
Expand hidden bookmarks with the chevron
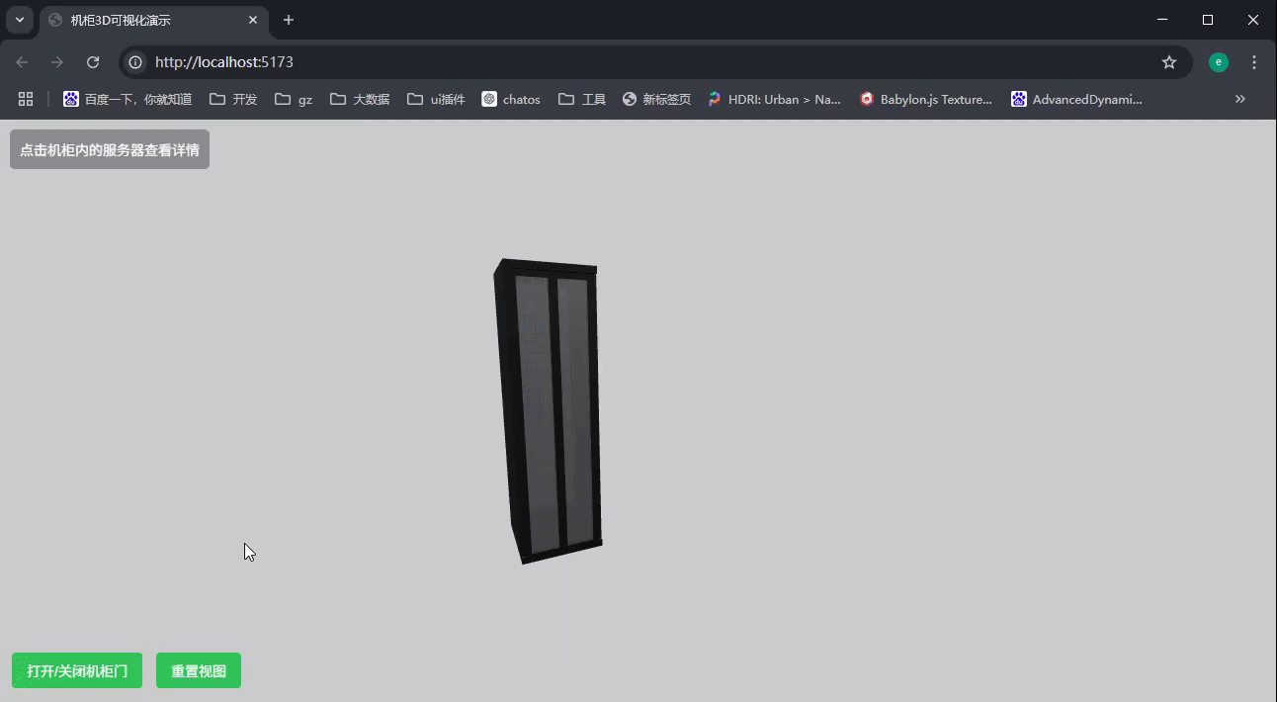1240,99
